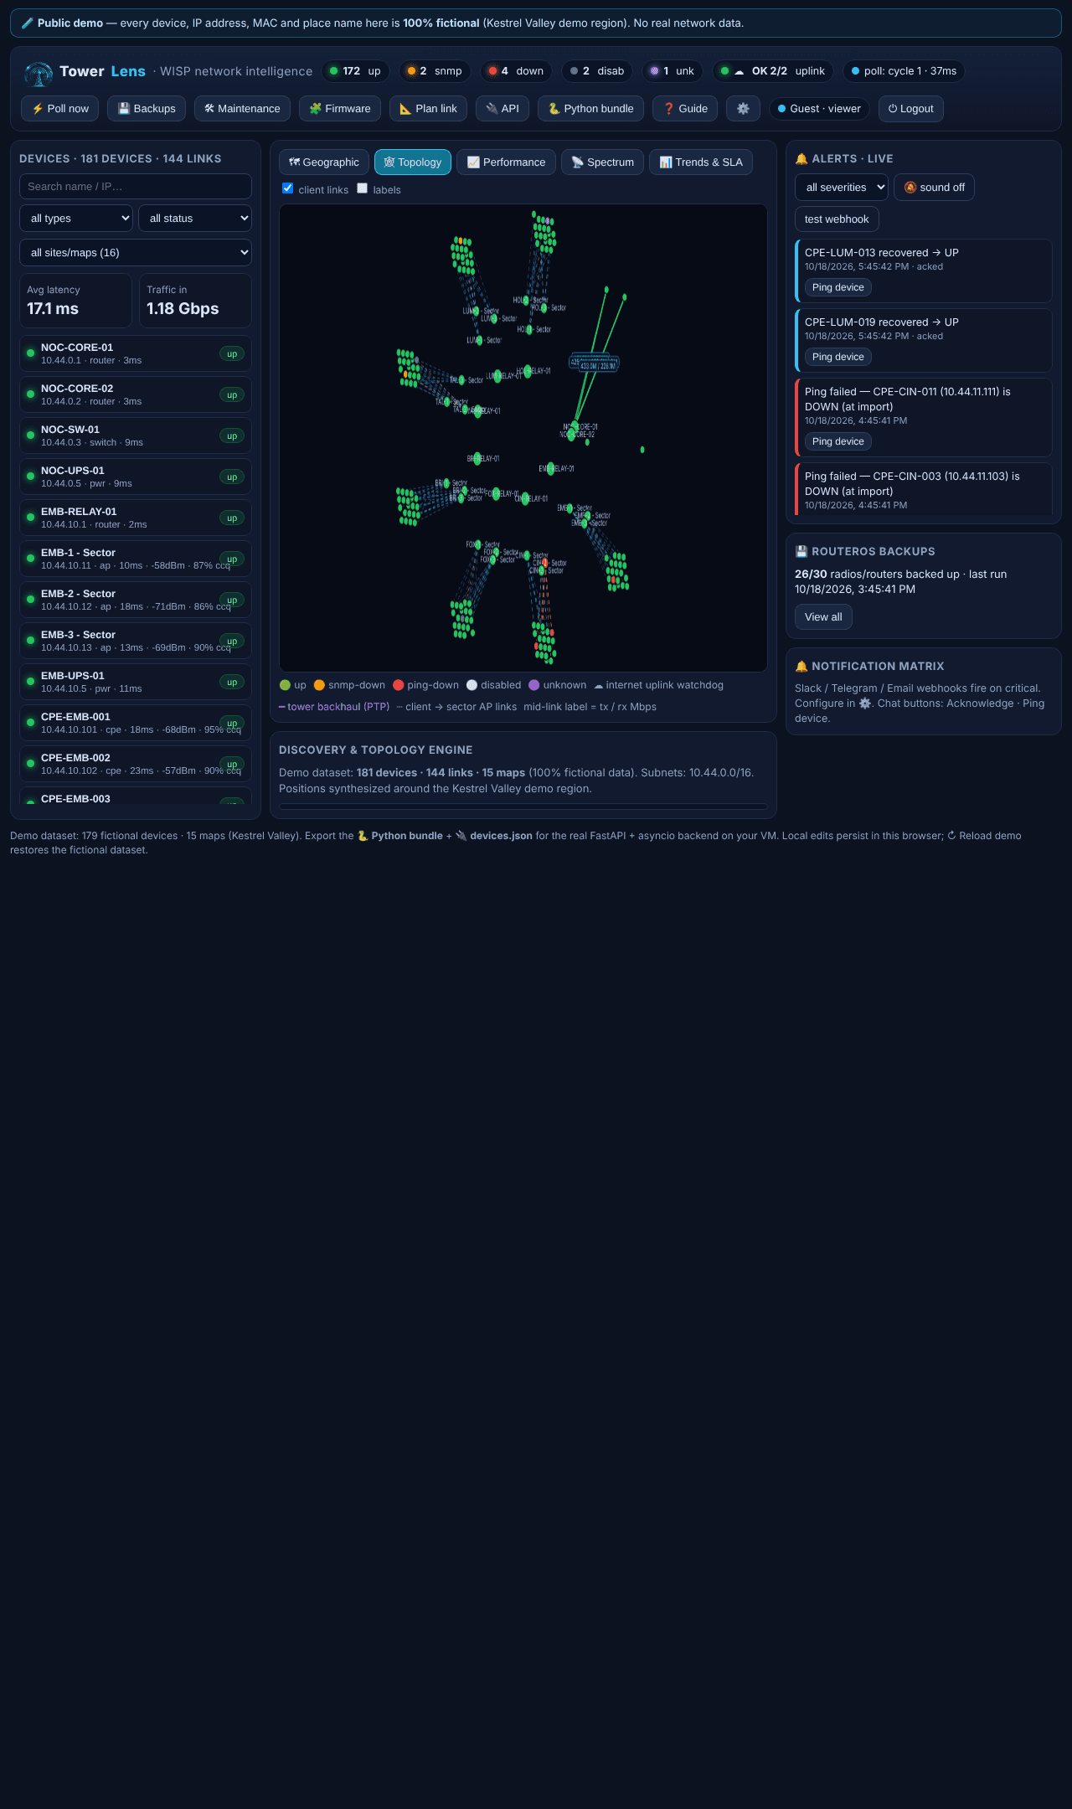Click the uplink OK 2/2 cloud pill
This screenshot has width=1072, height=1809.
coord(773,71)
